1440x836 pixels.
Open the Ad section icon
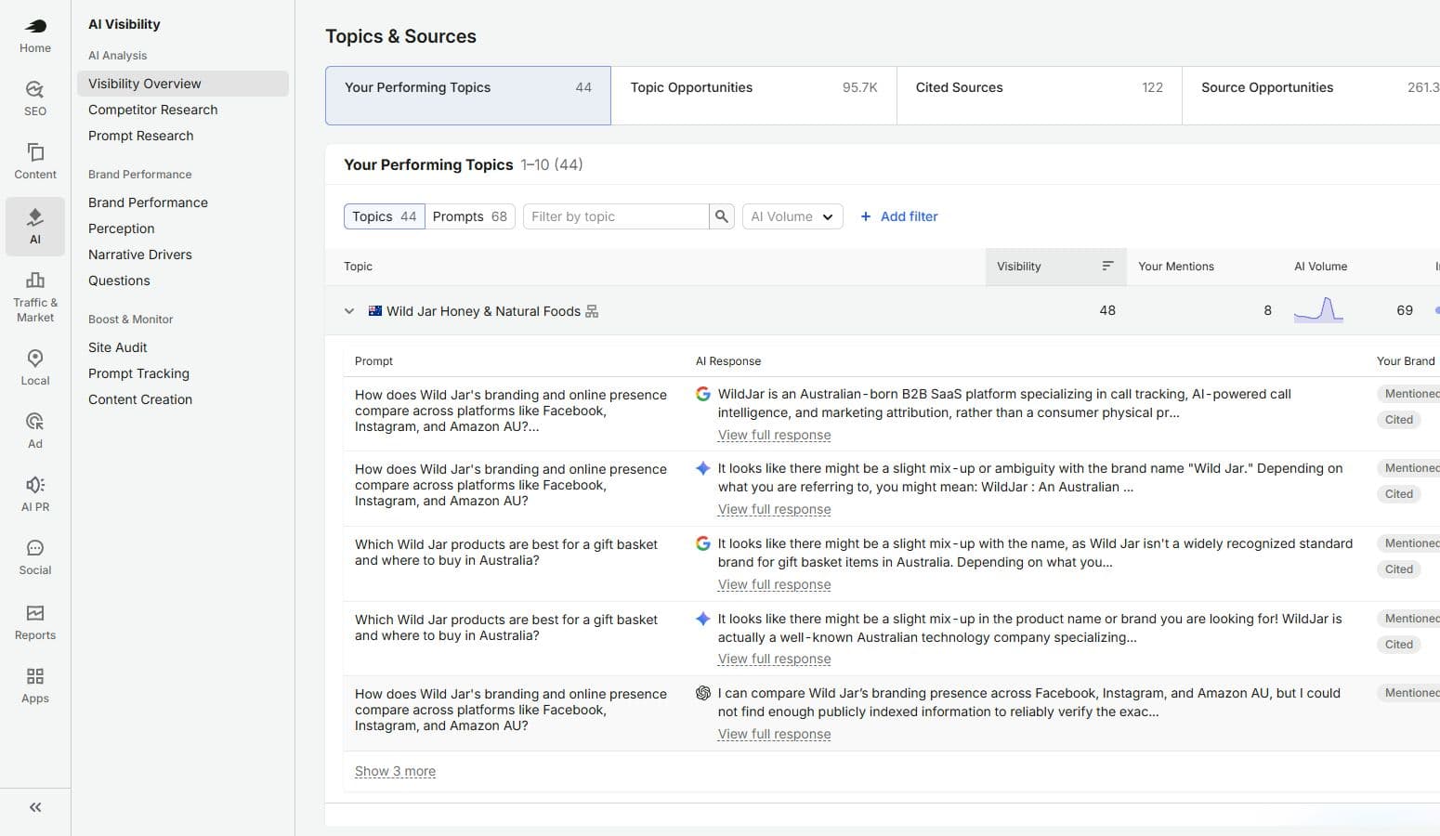pyautogui.click(x=35, y=422)
